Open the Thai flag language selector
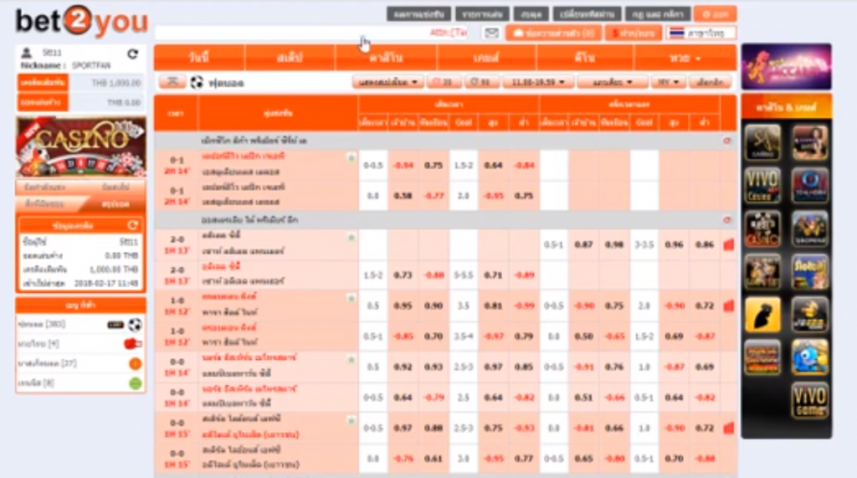Viewport: 857px width, 478px height. [701, 33]
